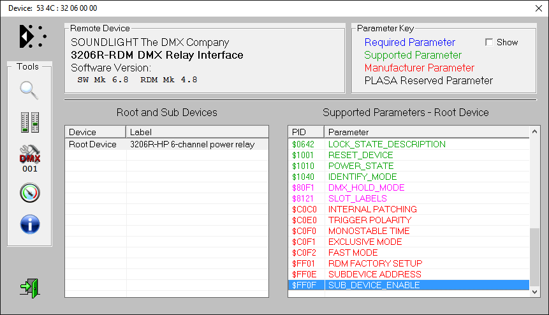Click the PID column header

point(305,132)
